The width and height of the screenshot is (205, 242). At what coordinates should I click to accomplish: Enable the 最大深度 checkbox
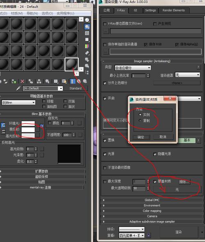click(x=105, y=181)
